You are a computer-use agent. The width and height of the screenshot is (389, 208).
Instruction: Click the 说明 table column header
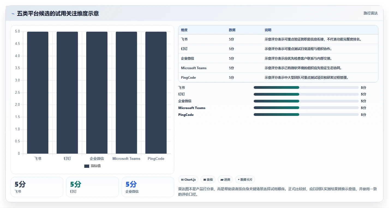268,30
